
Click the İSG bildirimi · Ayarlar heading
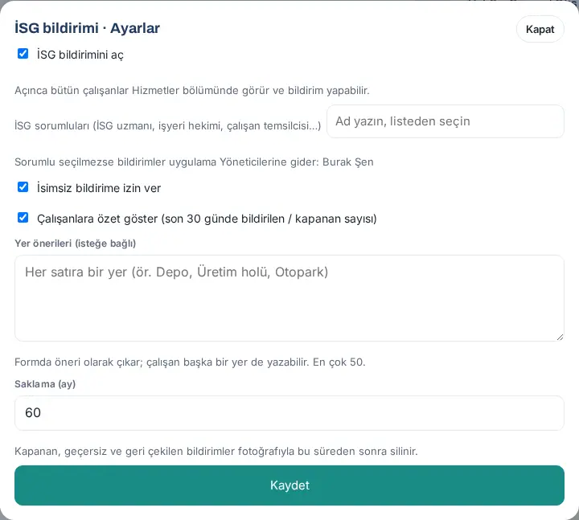point(87,28)
